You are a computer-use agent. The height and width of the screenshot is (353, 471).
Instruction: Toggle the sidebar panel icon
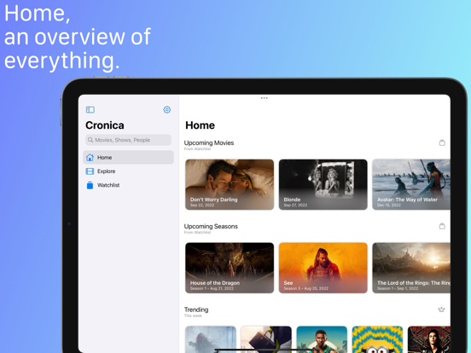[90, 109]
